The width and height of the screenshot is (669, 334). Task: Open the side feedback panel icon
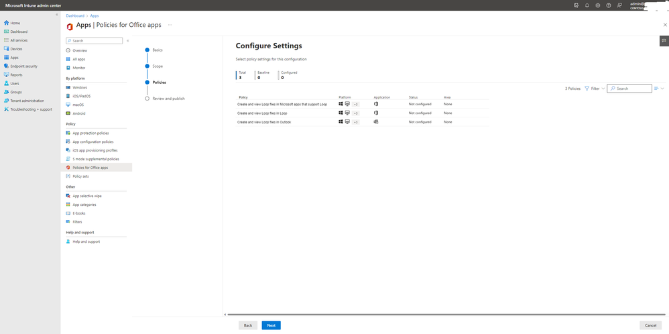click(x=664, y=40)
